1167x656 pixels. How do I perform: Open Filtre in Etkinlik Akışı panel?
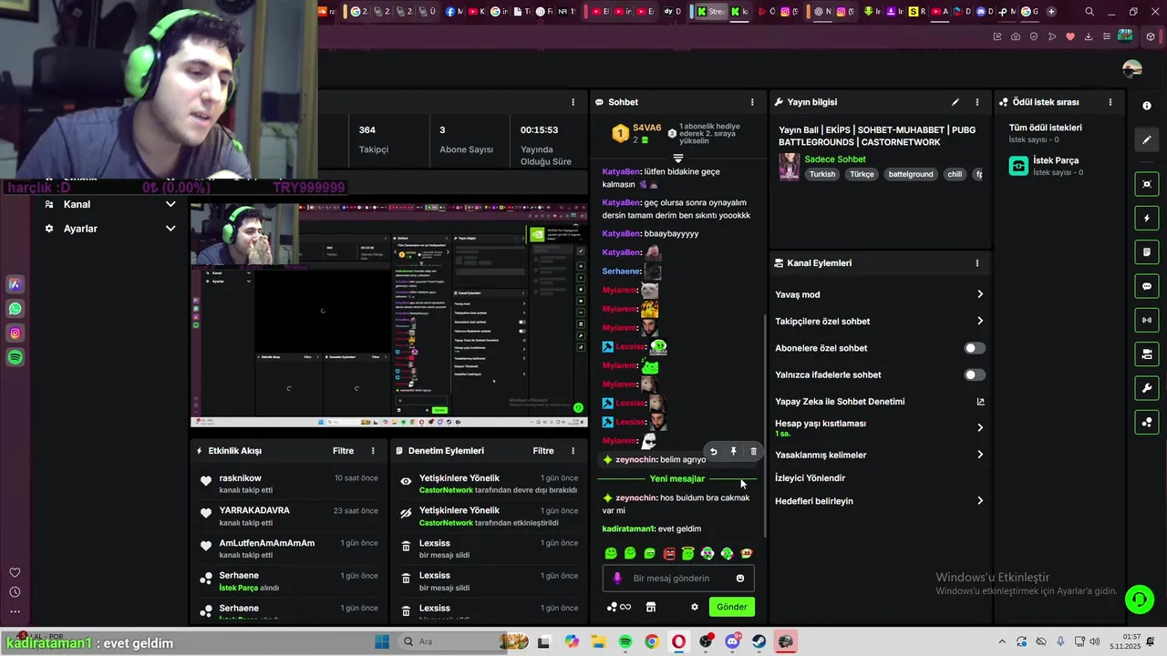click(x=343, y=451)
